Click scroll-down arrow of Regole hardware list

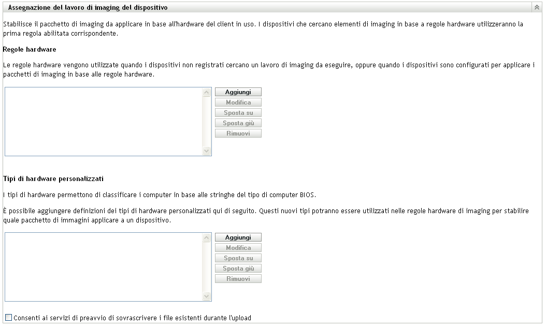(x=207, y=151)
